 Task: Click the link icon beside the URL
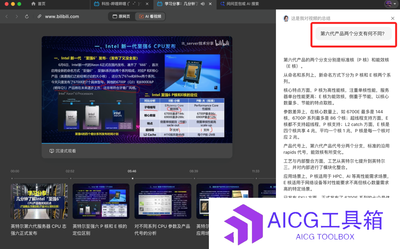pos(40,16)
